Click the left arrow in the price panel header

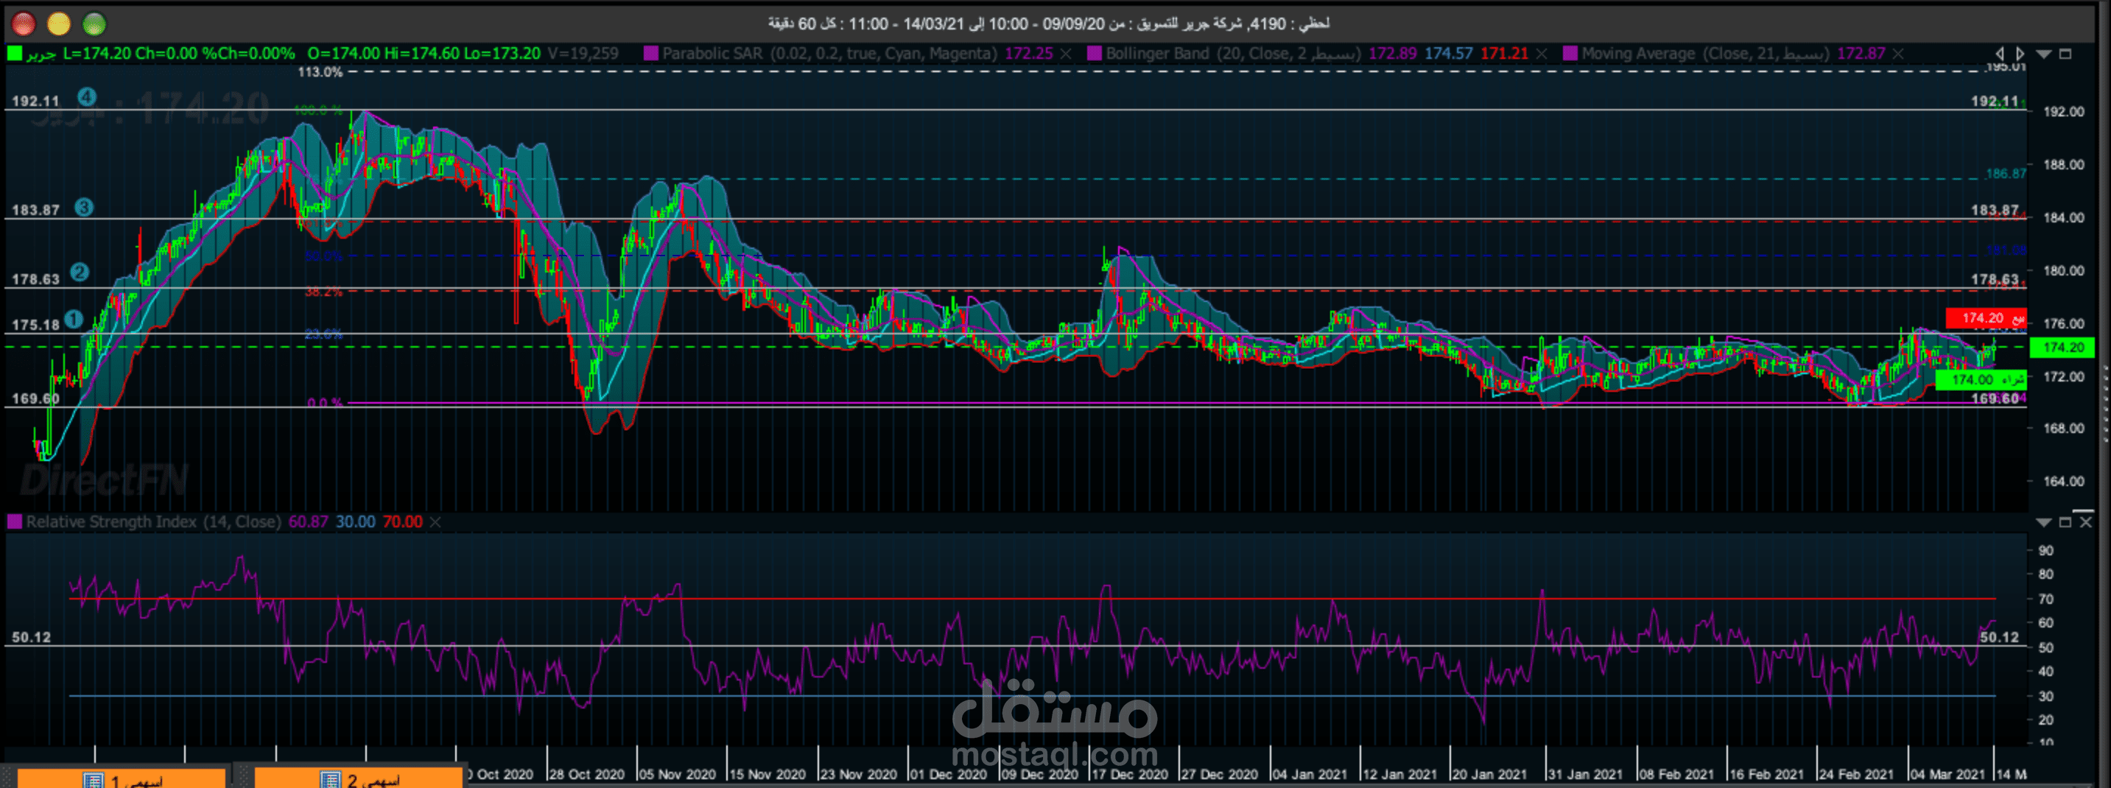coord(2000,53)
